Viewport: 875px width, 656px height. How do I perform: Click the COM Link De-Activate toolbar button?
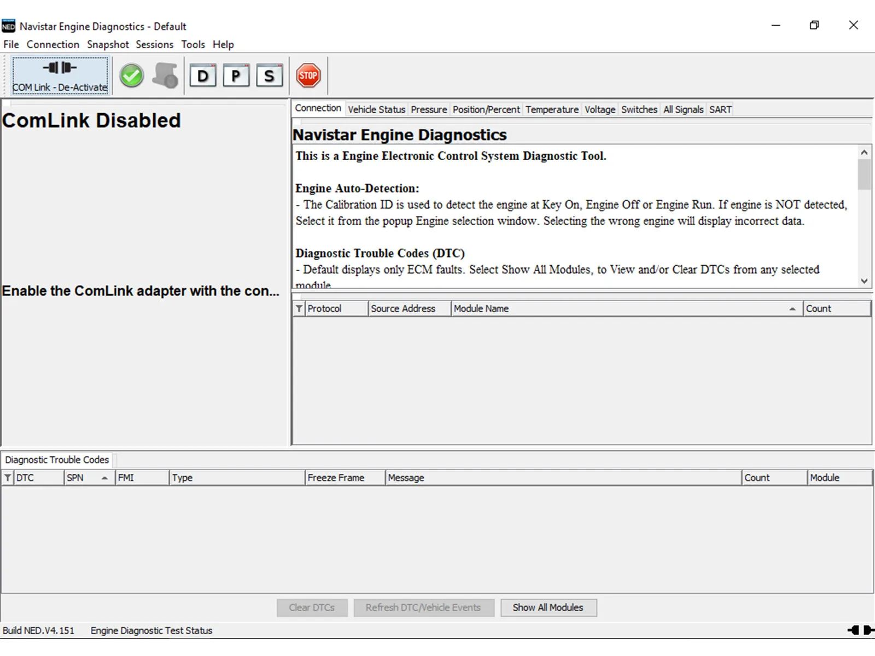[x=60, y=75]
